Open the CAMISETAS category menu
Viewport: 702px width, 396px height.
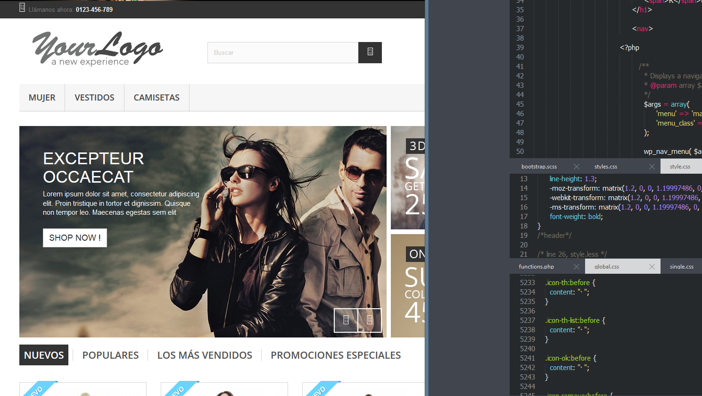pyautogui.click(x=157, y=98)
